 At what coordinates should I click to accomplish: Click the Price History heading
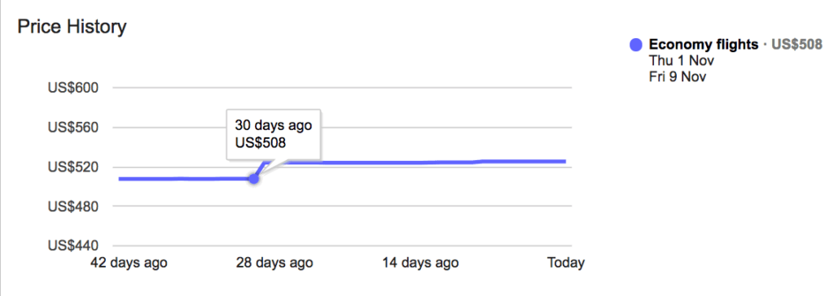pyautogui.click(x=72, y=26)
